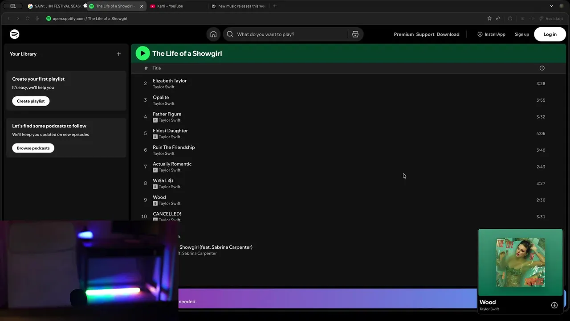
Task: Click the Log in button
Action: 550,34
